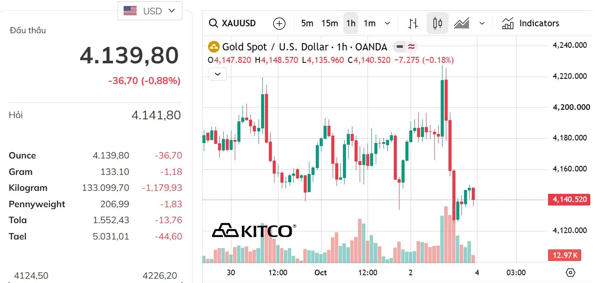Select the candlestick chart style icon

click(437, 23)
